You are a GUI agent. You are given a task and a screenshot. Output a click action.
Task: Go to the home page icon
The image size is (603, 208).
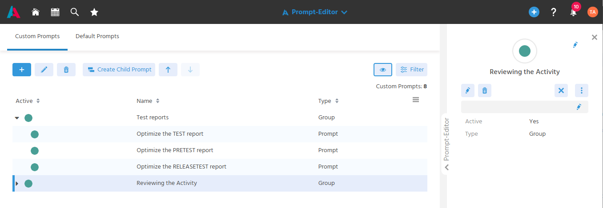(36, 12)
